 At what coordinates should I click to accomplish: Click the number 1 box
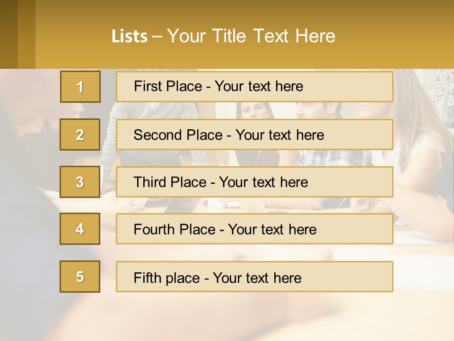pyautogui.click(x=80, y=87)
